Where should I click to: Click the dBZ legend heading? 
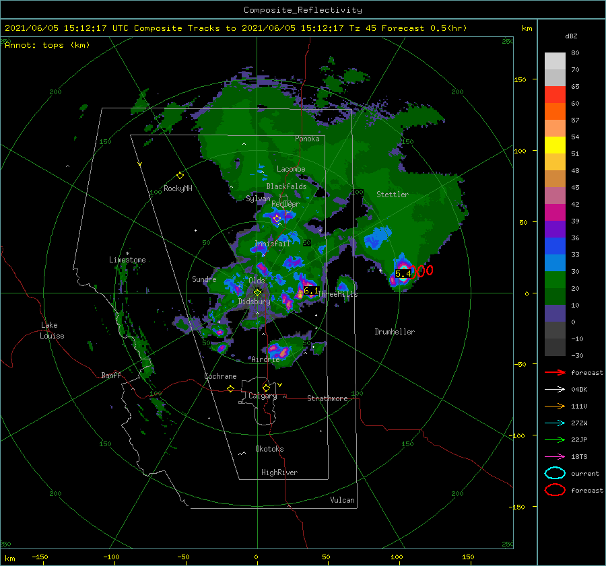click(571, 36)
